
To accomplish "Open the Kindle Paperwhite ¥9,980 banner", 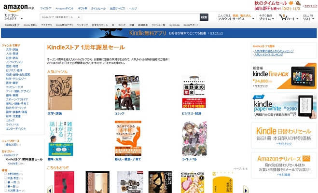I will click(x=284, y=106).
